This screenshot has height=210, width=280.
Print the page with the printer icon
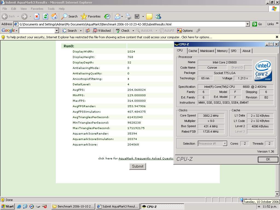(128, 16)
